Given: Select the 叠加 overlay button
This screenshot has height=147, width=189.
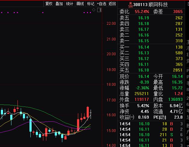Looking at the screenshot, I should pos(59,4).
